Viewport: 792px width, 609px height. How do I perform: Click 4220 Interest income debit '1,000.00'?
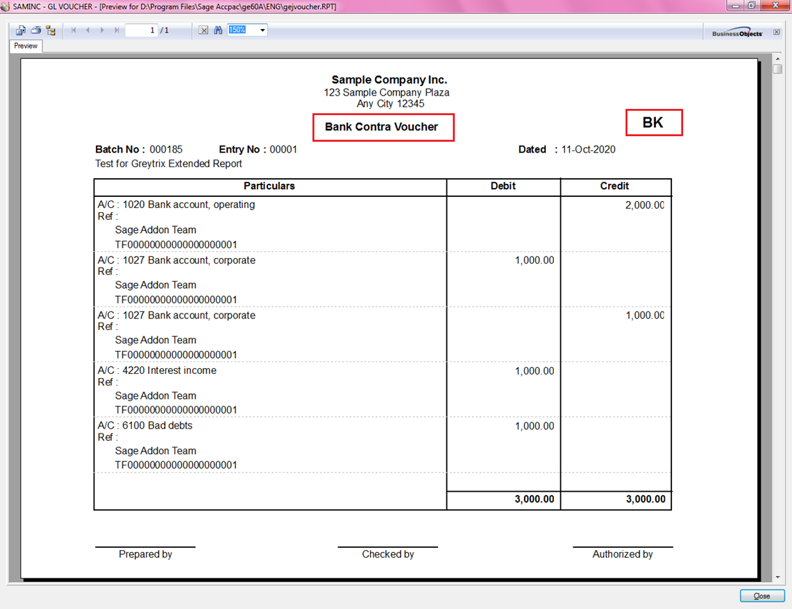[x=534, y=371]
